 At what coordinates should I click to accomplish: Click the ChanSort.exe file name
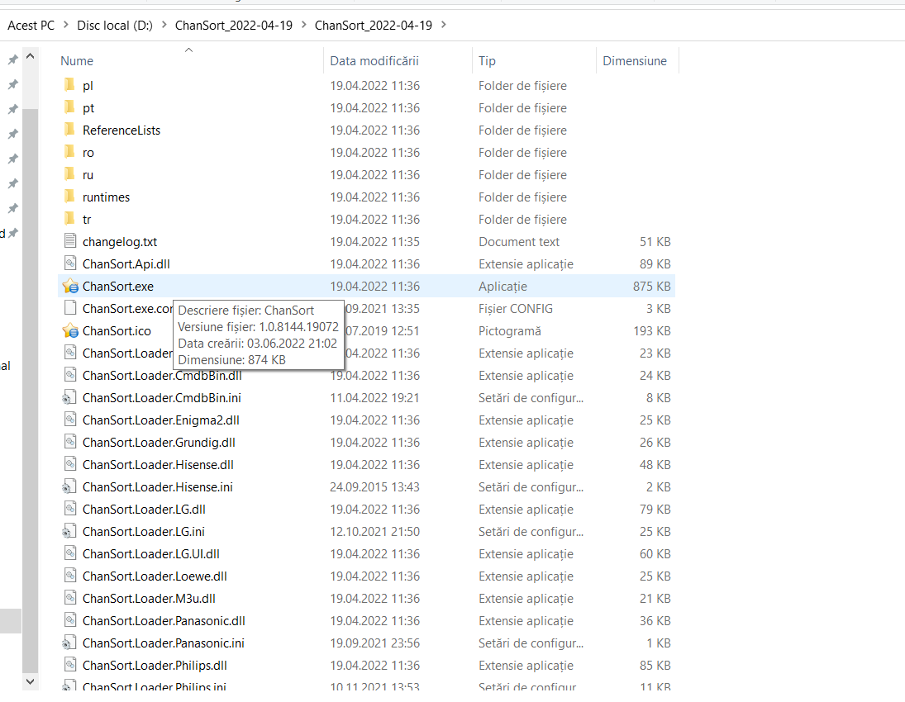(x=117, y=286)
